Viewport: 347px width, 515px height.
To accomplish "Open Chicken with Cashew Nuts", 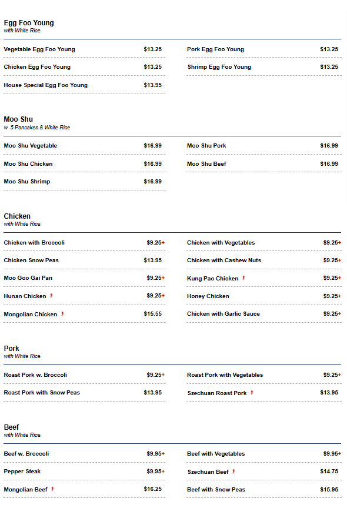I will click(x=264, y=260).
